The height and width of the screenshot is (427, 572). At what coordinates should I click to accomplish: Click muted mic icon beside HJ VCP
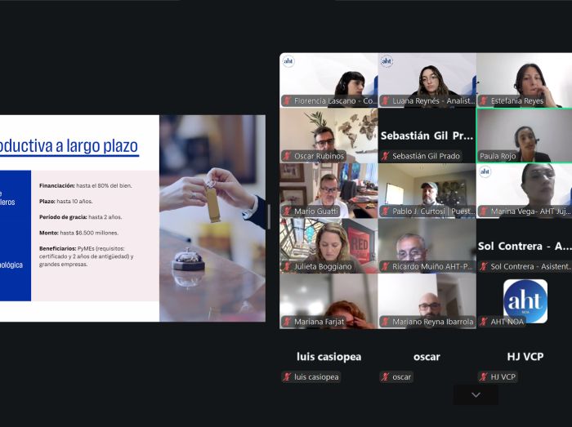(x=484, y=377)
